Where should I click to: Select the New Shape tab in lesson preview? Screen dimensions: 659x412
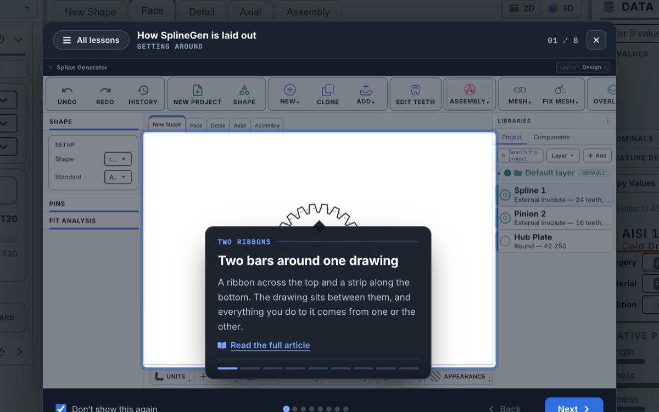click(167, 125)
